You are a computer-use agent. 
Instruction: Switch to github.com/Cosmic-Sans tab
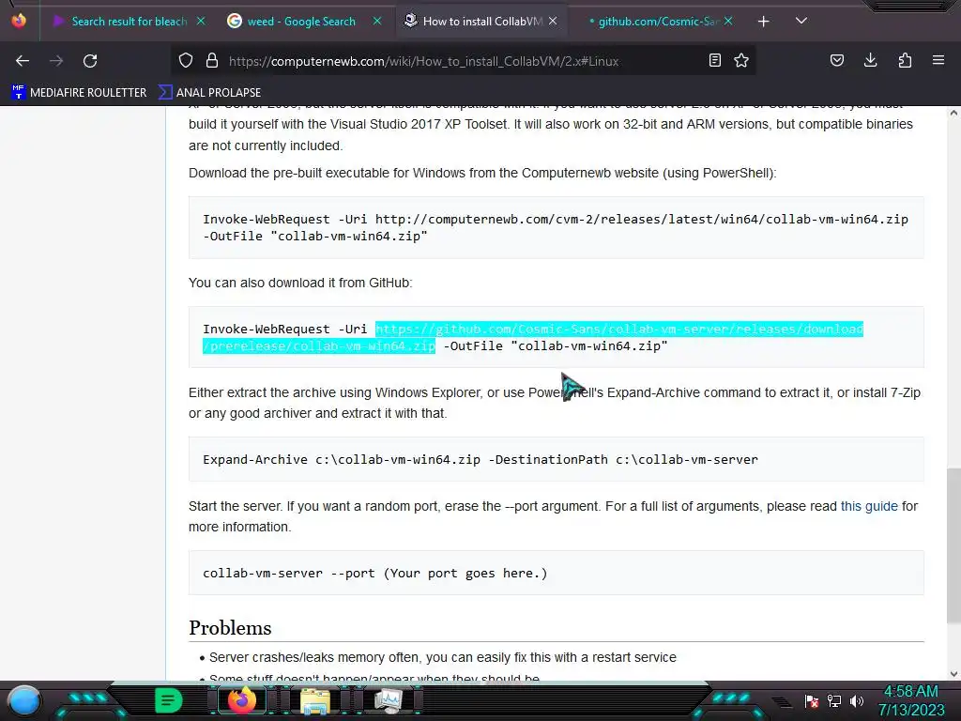click(x=658, y=22)
